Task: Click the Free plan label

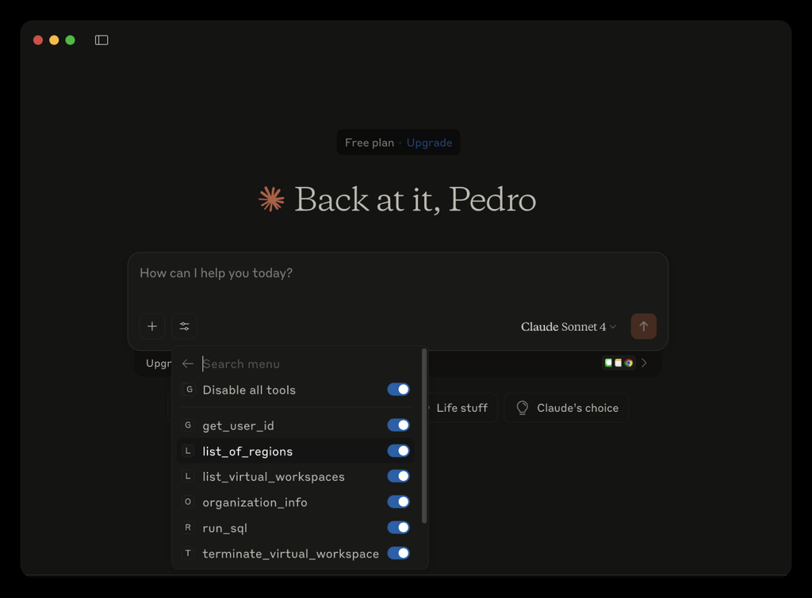Action: coord(370,143)
